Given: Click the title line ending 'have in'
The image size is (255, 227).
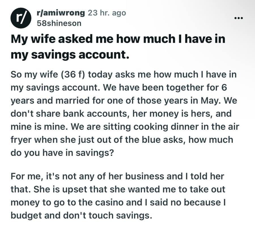Looking at the screenshot, I should click(x=118, y=39).
